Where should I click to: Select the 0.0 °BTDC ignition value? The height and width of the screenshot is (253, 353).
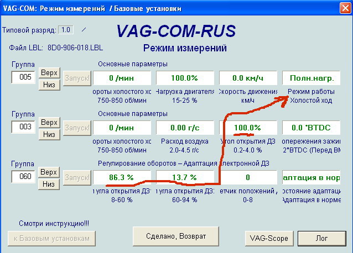click(311, 128)
